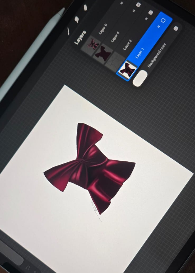Select the Layer 2 row
Image resolution: width=195 pixels, height=273 pixels.
pos(127,45)
